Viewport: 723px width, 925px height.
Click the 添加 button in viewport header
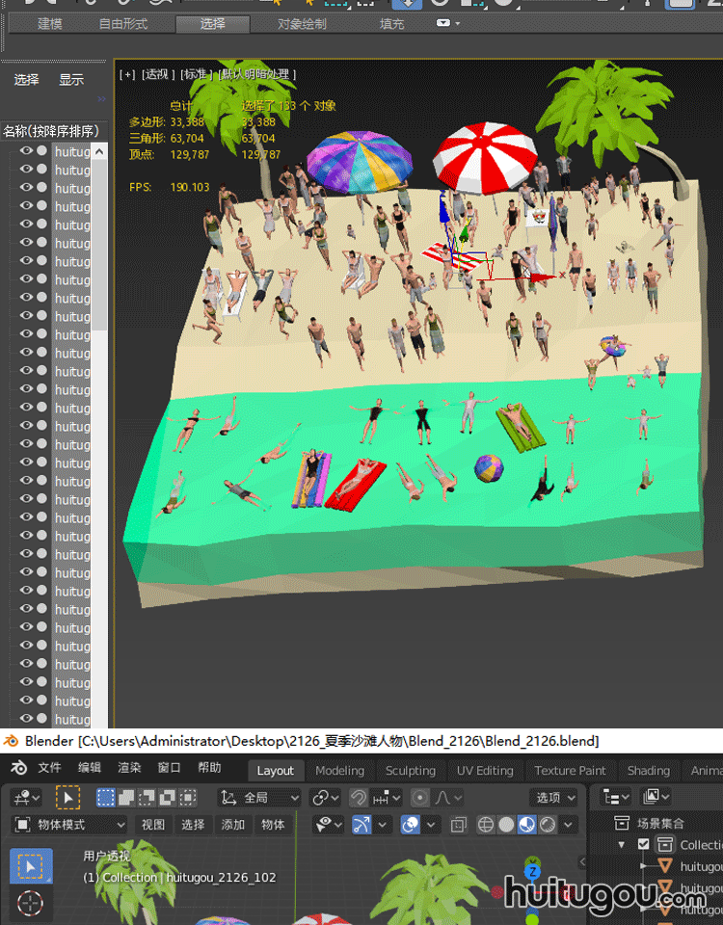point(233,825)
